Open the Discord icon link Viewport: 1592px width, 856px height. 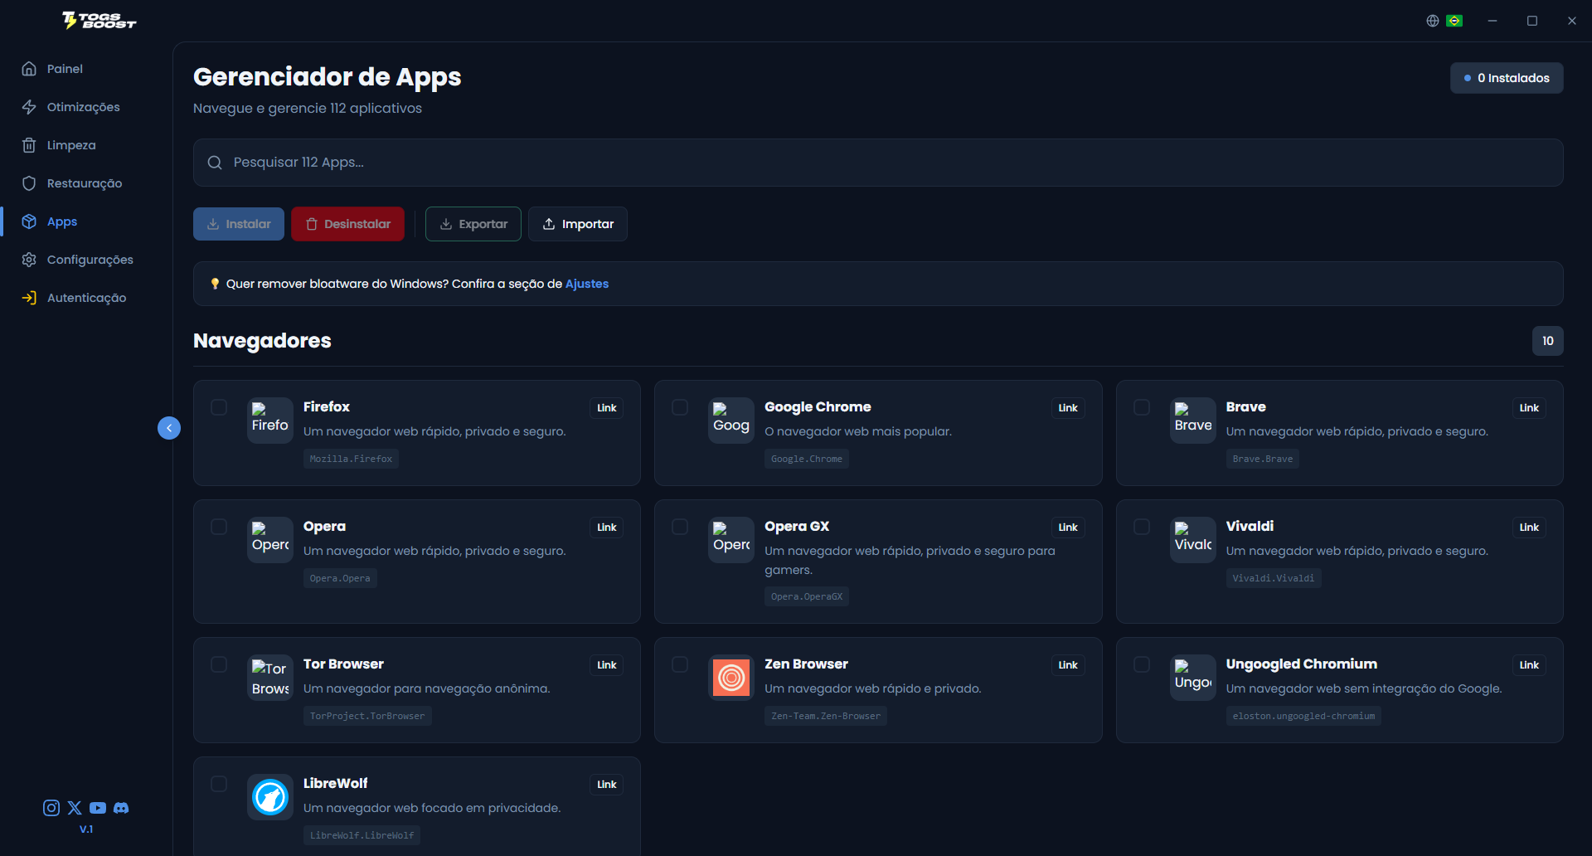tap(121, 808)
